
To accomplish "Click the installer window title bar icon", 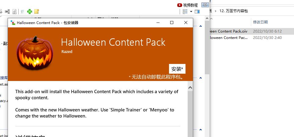I will click(x=13, y=23).
